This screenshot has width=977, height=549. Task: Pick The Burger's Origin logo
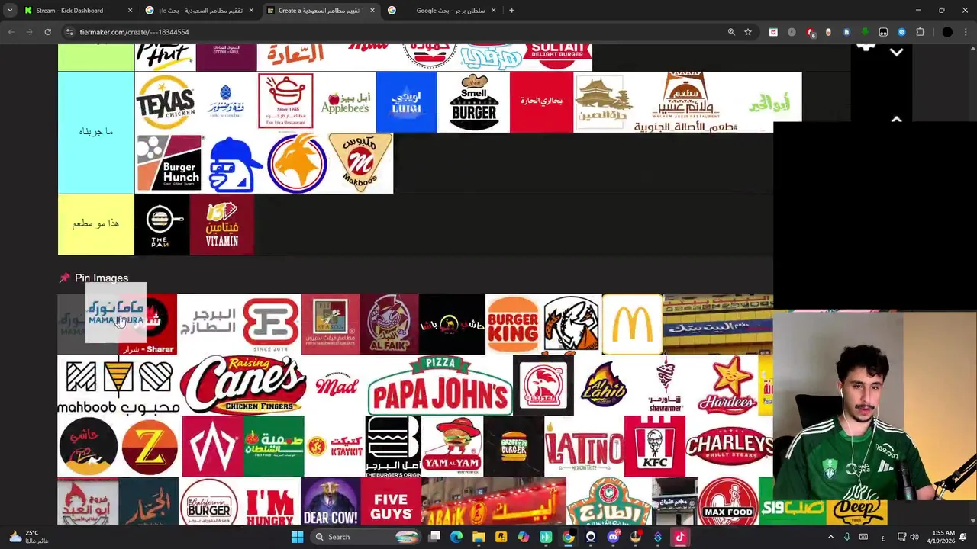click(x=392, y=446)
